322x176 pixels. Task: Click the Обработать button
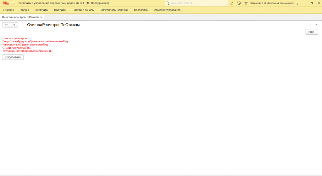[13, 57]
